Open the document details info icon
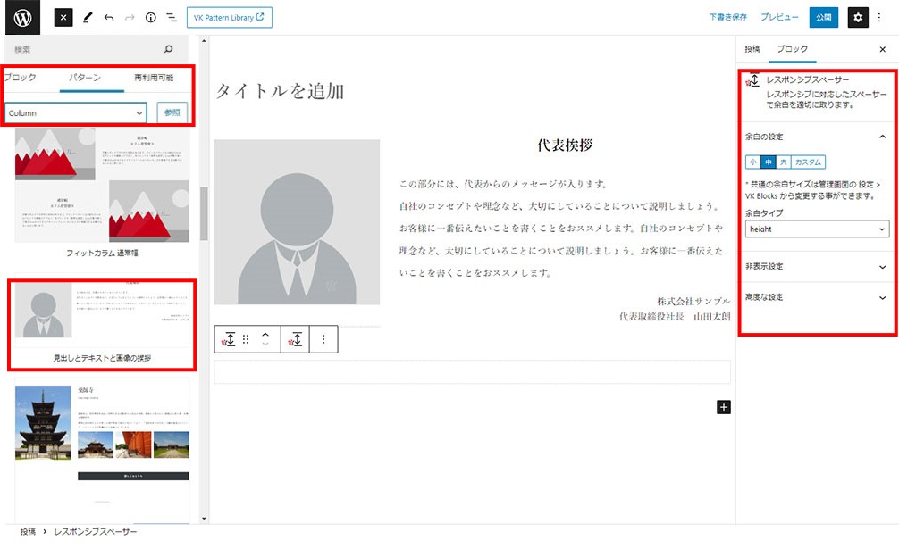 150,18
